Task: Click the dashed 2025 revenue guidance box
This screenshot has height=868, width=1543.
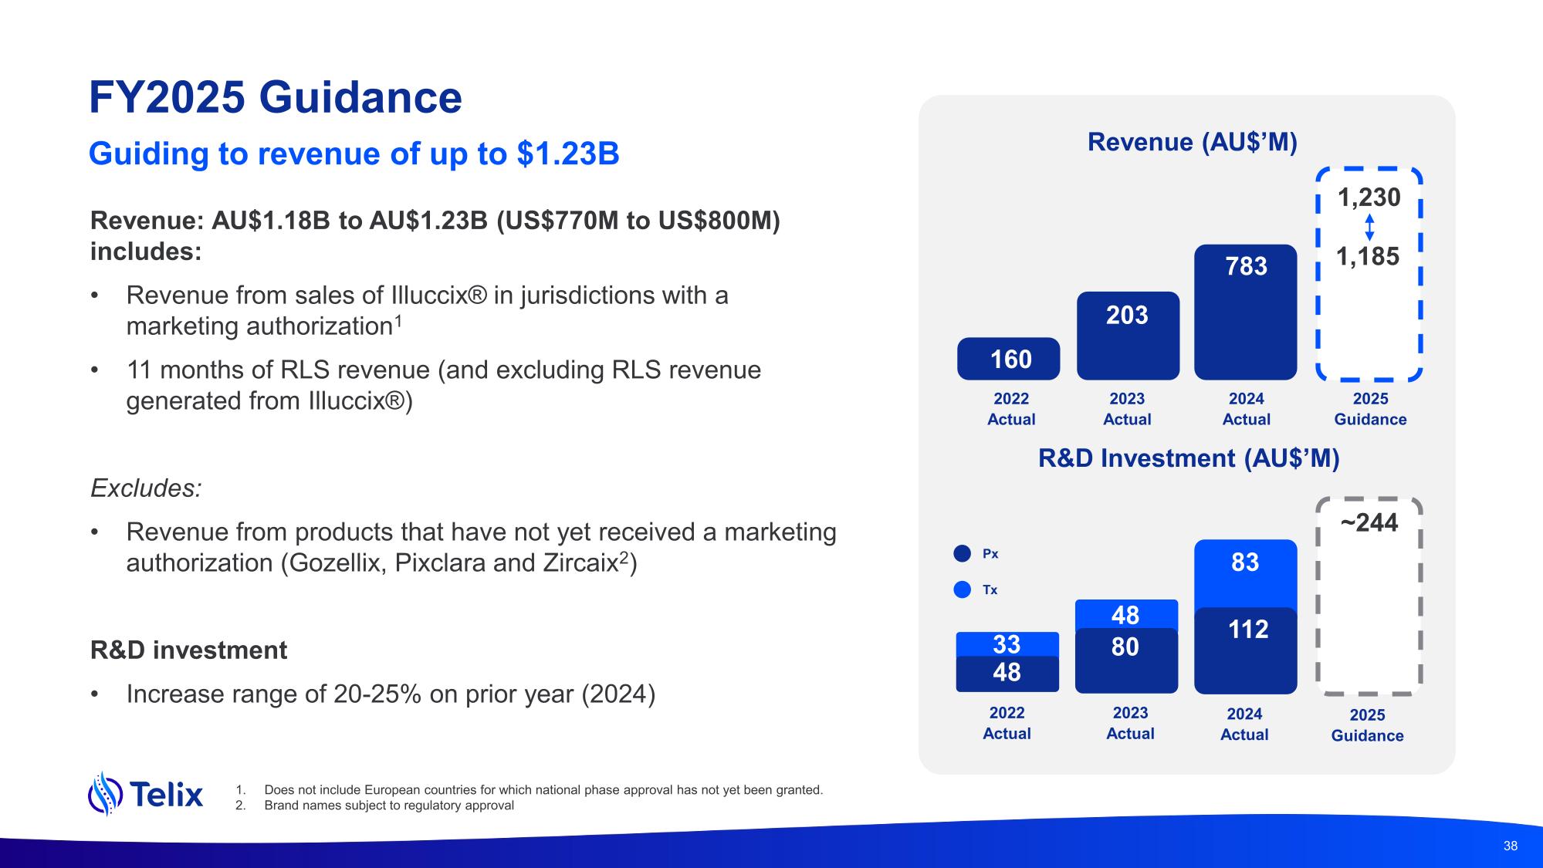Action: pyautogui.click(x=1369, y=324)
